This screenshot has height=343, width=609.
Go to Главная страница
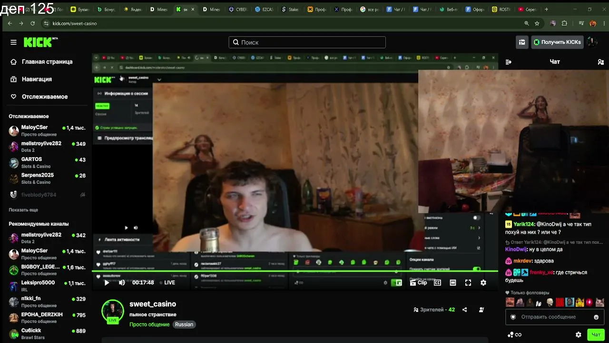41,61
